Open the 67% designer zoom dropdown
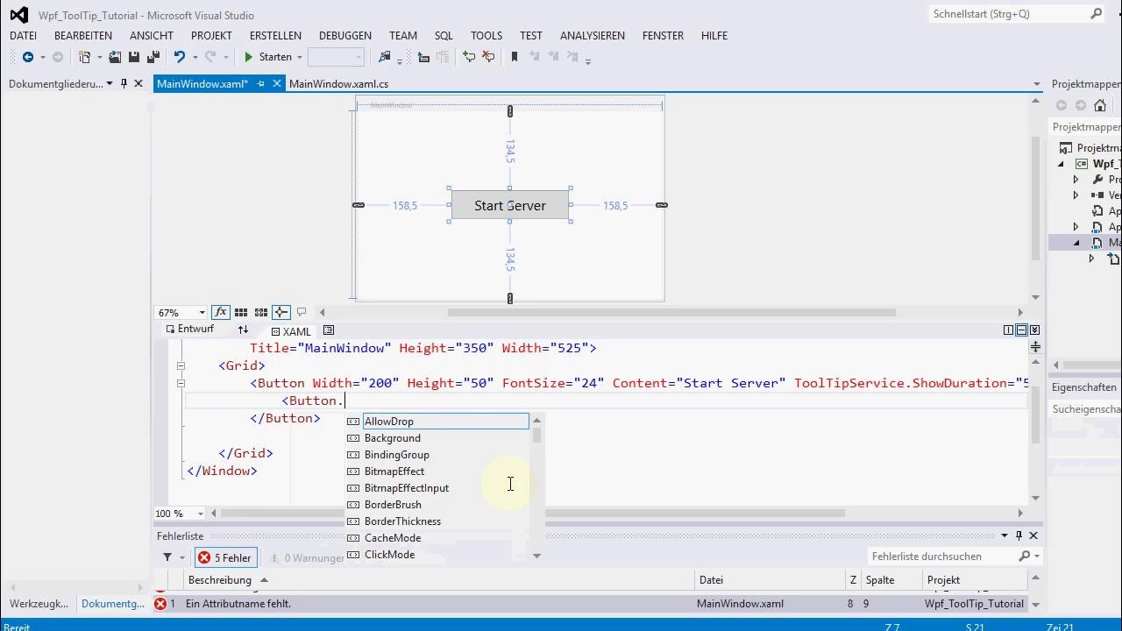Screen dimensions: 1122x631 (x=202, y=312)
